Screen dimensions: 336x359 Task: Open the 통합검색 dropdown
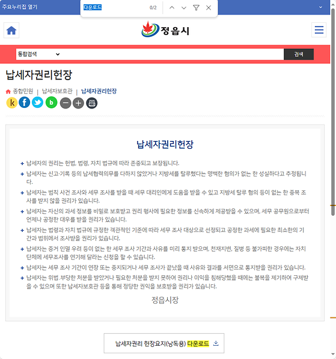click(x=38, y=54)
